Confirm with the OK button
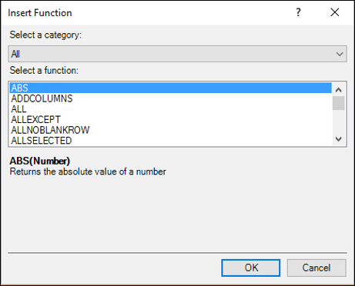Viewport: 355px width, 286px height. click(x=251, y=268)
